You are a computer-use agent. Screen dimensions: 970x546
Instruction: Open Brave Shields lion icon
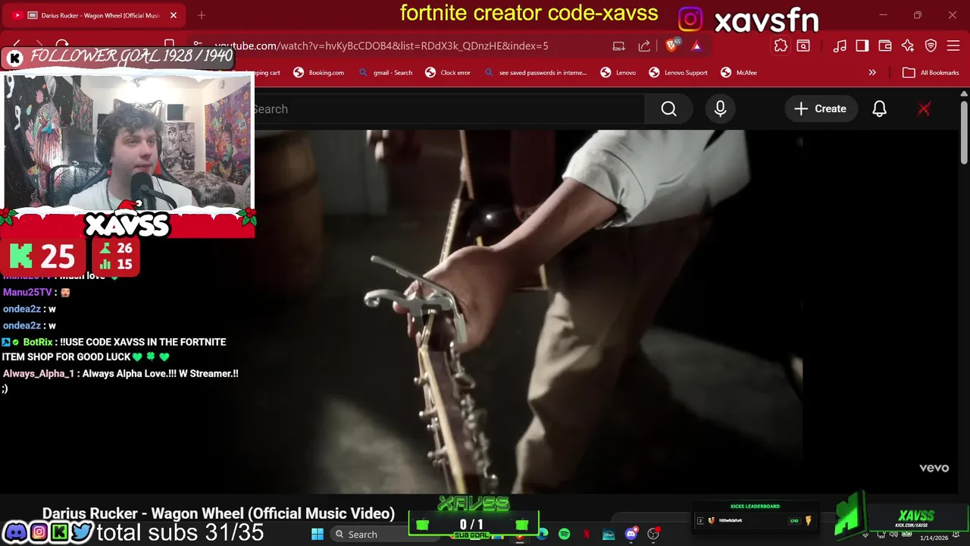click(x=672, y=45)
